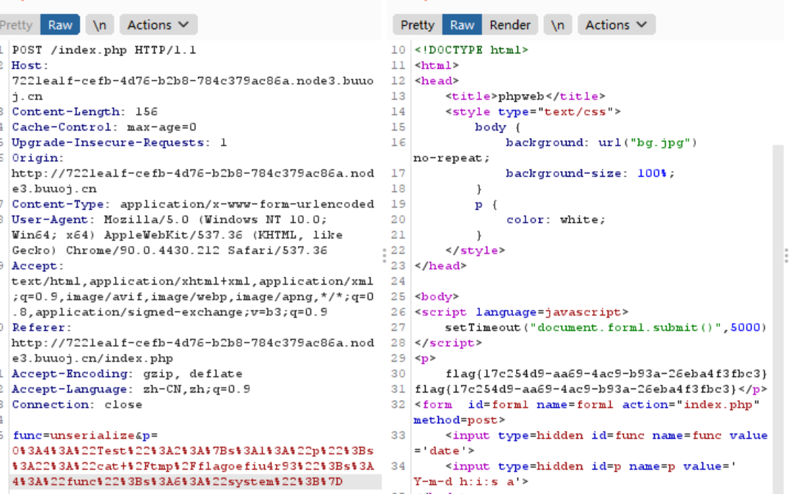This screenshot has width=789, height=494.
Task: Switch response pane to Pretty view
Action: coord(417,25)
